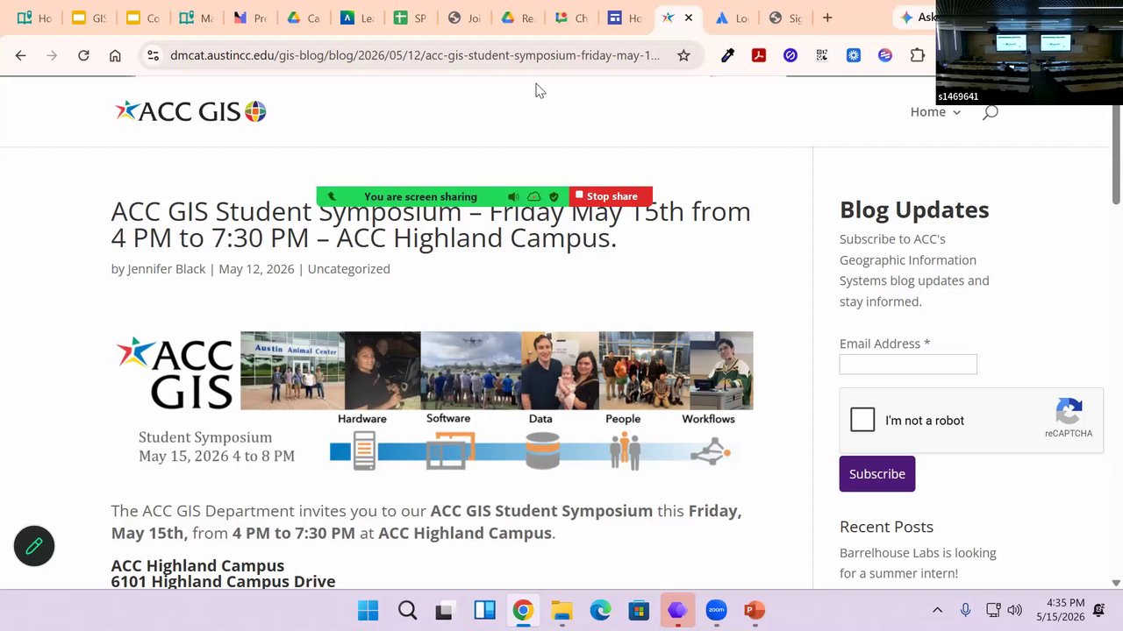The image size is (1123, 631).
Task: Open the Uncategorized category link
Action: pyautogui.click(x=348, y=269)
